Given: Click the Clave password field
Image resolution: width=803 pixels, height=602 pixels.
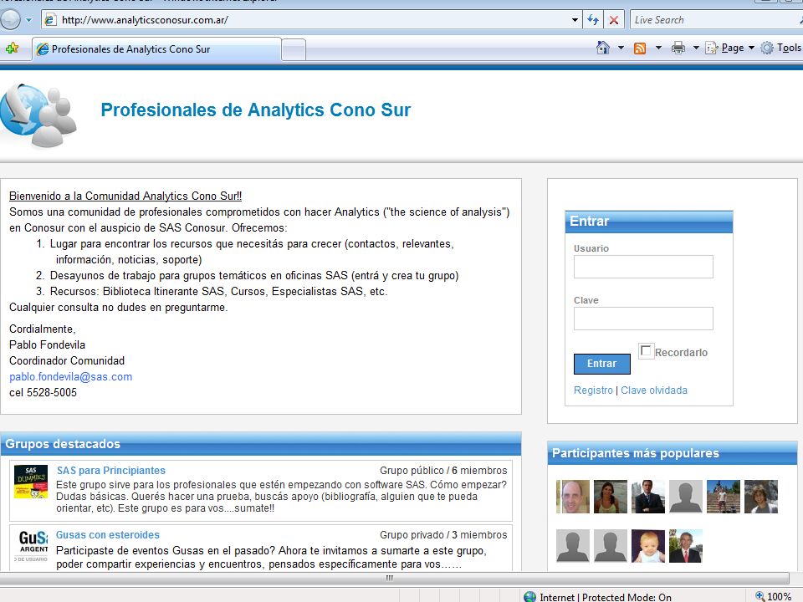Looking at the screenshot, I should pyautogui.click(x=643, y=319).
